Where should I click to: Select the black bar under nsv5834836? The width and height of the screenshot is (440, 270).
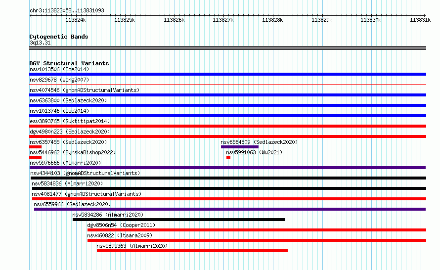(229, 188)
